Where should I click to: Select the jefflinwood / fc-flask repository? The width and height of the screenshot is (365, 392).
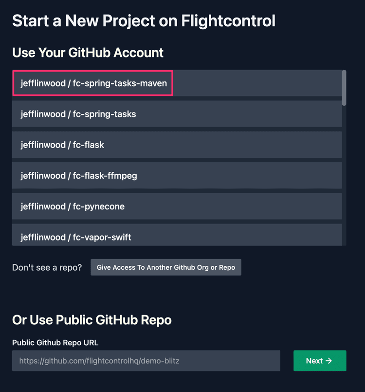point(177,145)
